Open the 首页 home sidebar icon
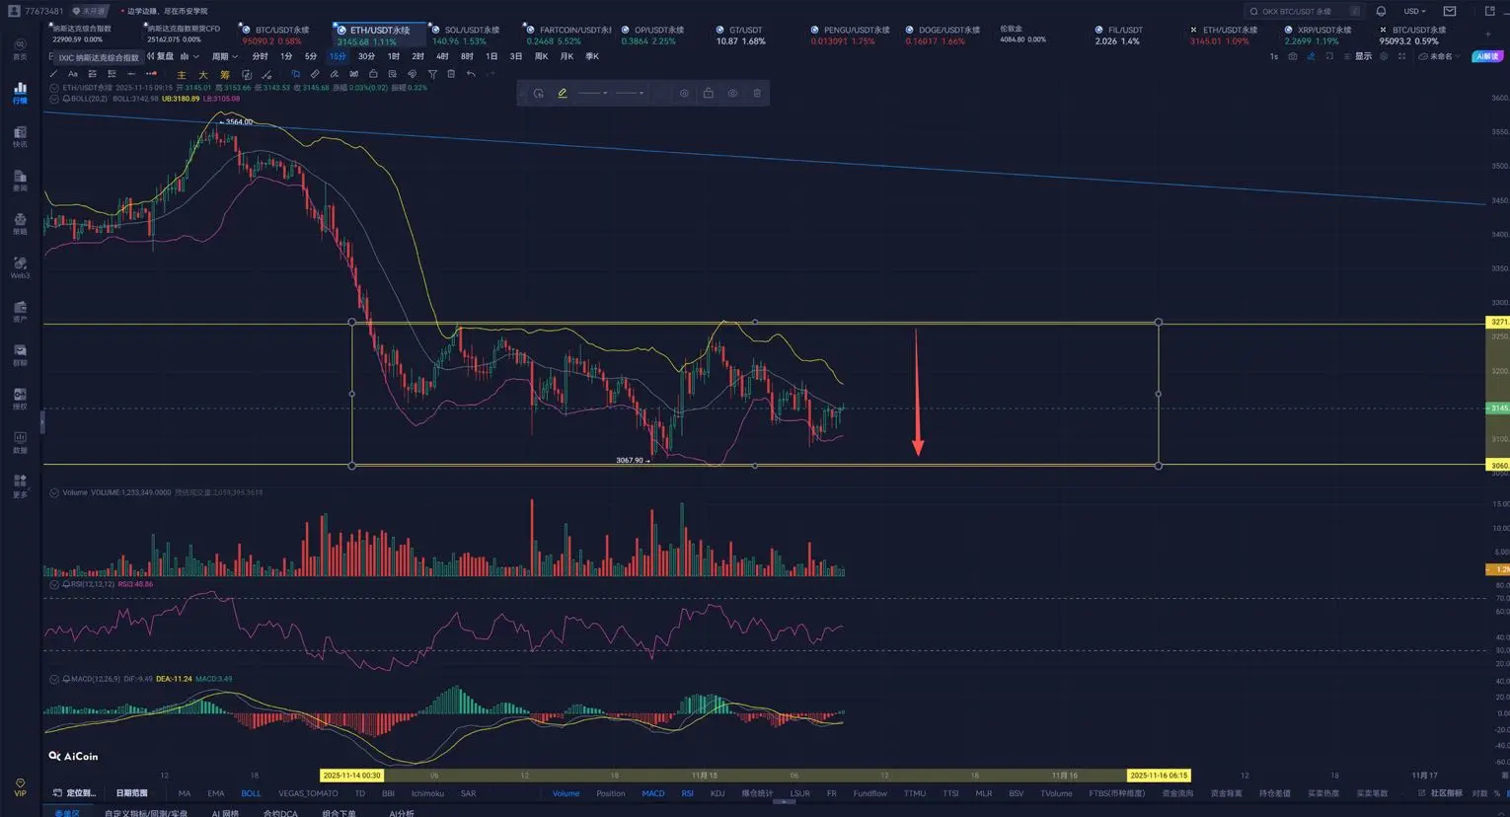 [x=20, y=49]
